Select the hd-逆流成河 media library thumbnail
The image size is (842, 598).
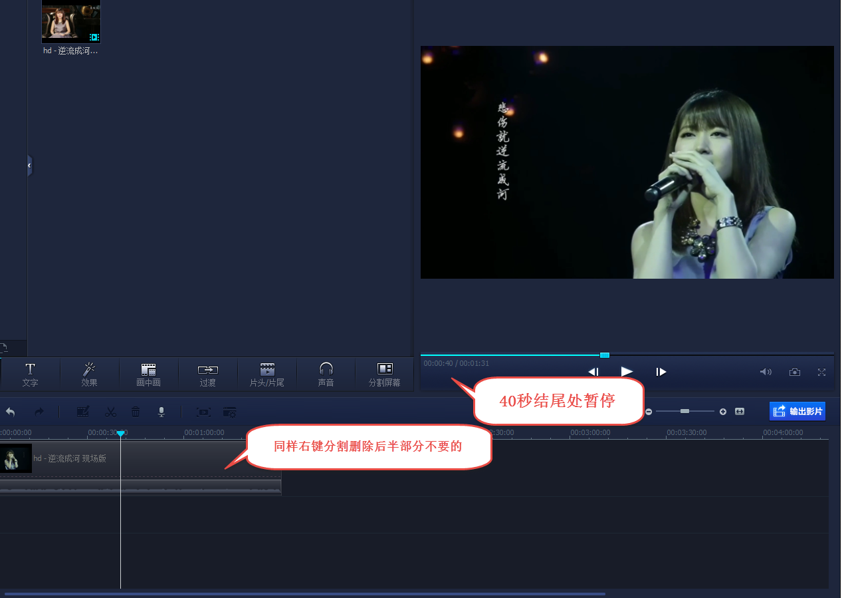(71, 22)
